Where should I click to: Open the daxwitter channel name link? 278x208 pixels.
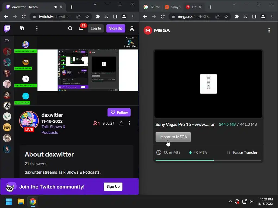pos(52,115)
